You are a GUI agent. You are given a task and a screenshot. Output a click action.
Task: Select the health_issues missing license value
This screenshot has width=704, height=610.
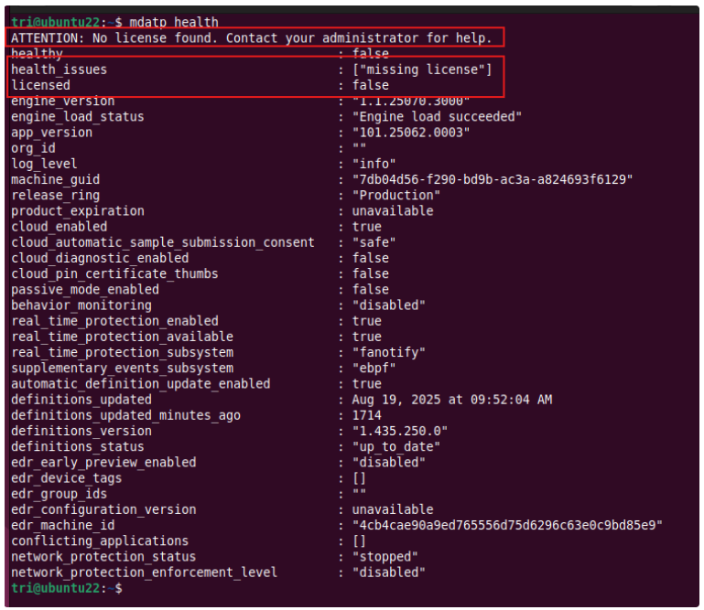click(x=422, y=70)
